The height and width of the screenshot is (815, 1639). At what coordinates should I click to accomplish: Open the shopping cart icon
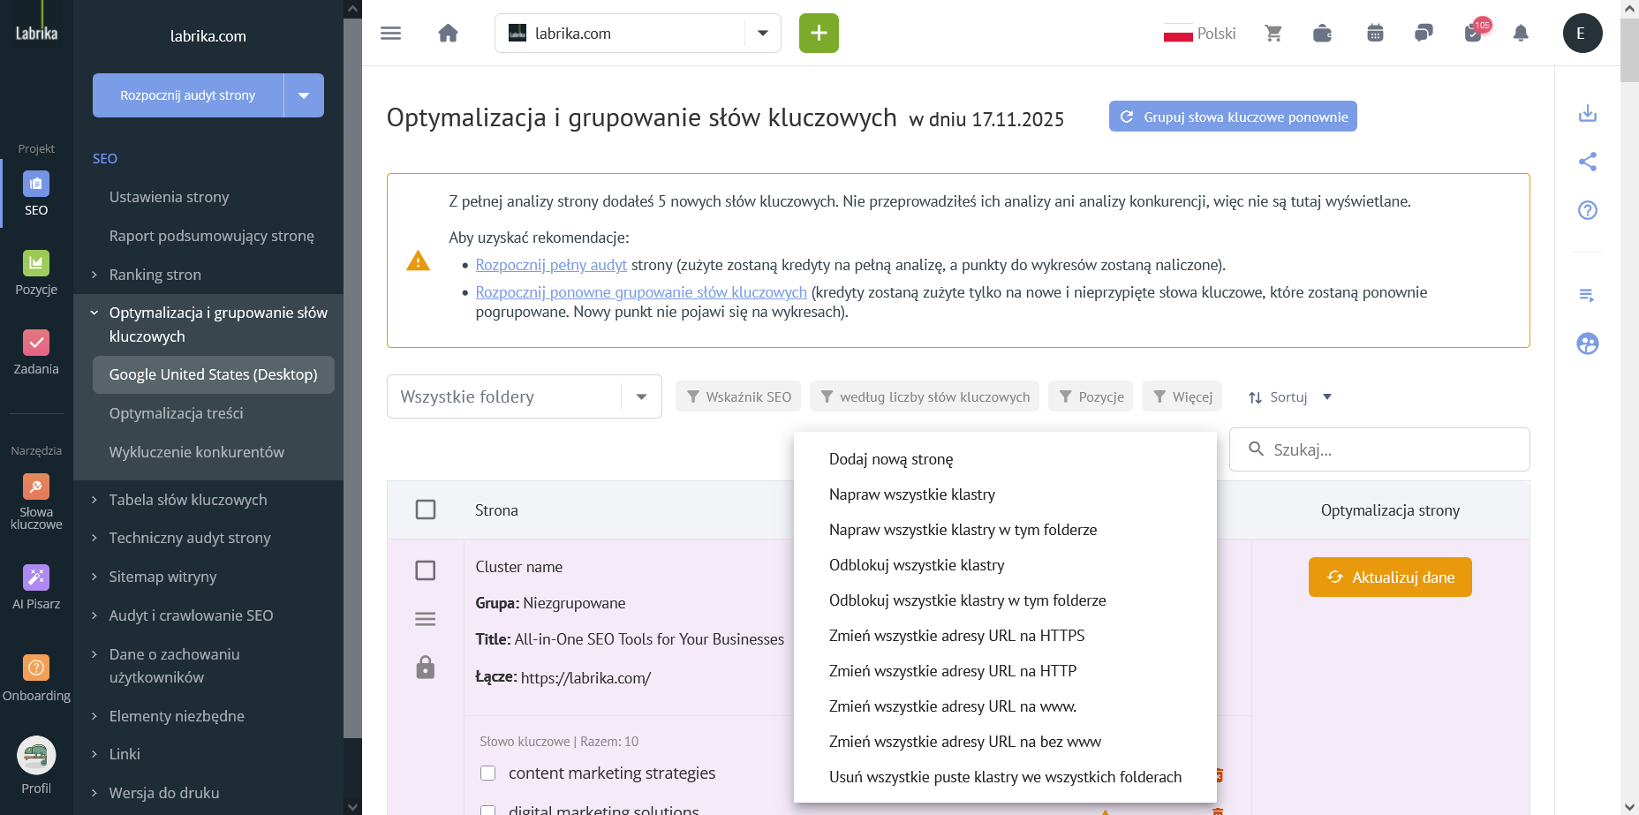click(1273, 33)
